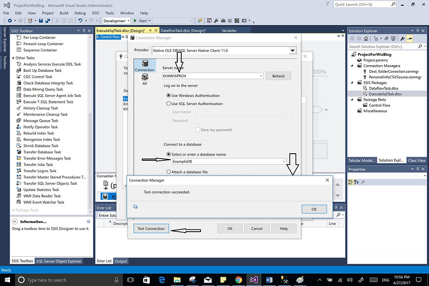The image size is (429, 286).
Task: Click the Information help icon in toolbox
Action: pyautogui.click(x=88, y=222)
